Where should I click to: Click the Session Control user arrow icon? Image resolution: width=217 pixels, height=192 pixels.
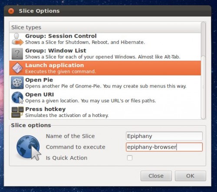point(17,39)
